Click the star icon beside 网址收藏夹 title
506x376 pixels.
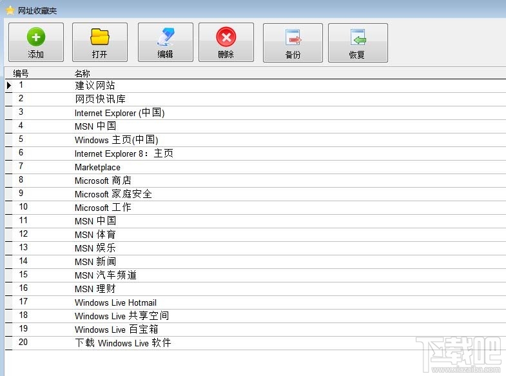coord(10,10)
